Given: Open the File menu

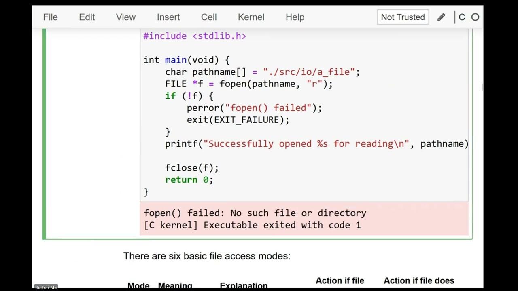Looking at the screenshot, I should coord(51,17).
